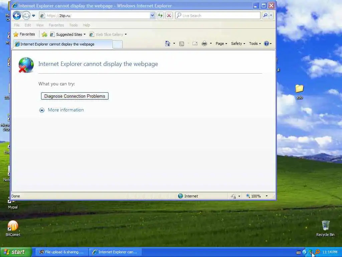Click the keyboard tray icon
342x257 pixels.
click(299, 252)
